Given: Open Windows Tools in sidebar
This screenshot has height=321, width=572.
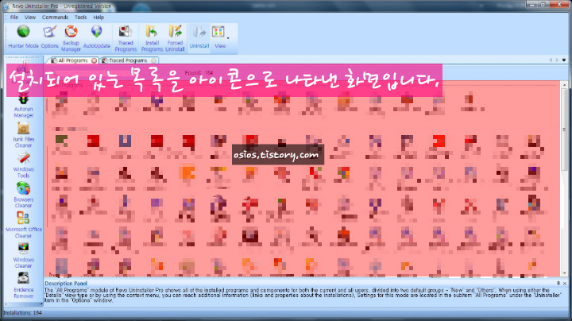Looking at the screenshot, I should [x=23, y=166].
